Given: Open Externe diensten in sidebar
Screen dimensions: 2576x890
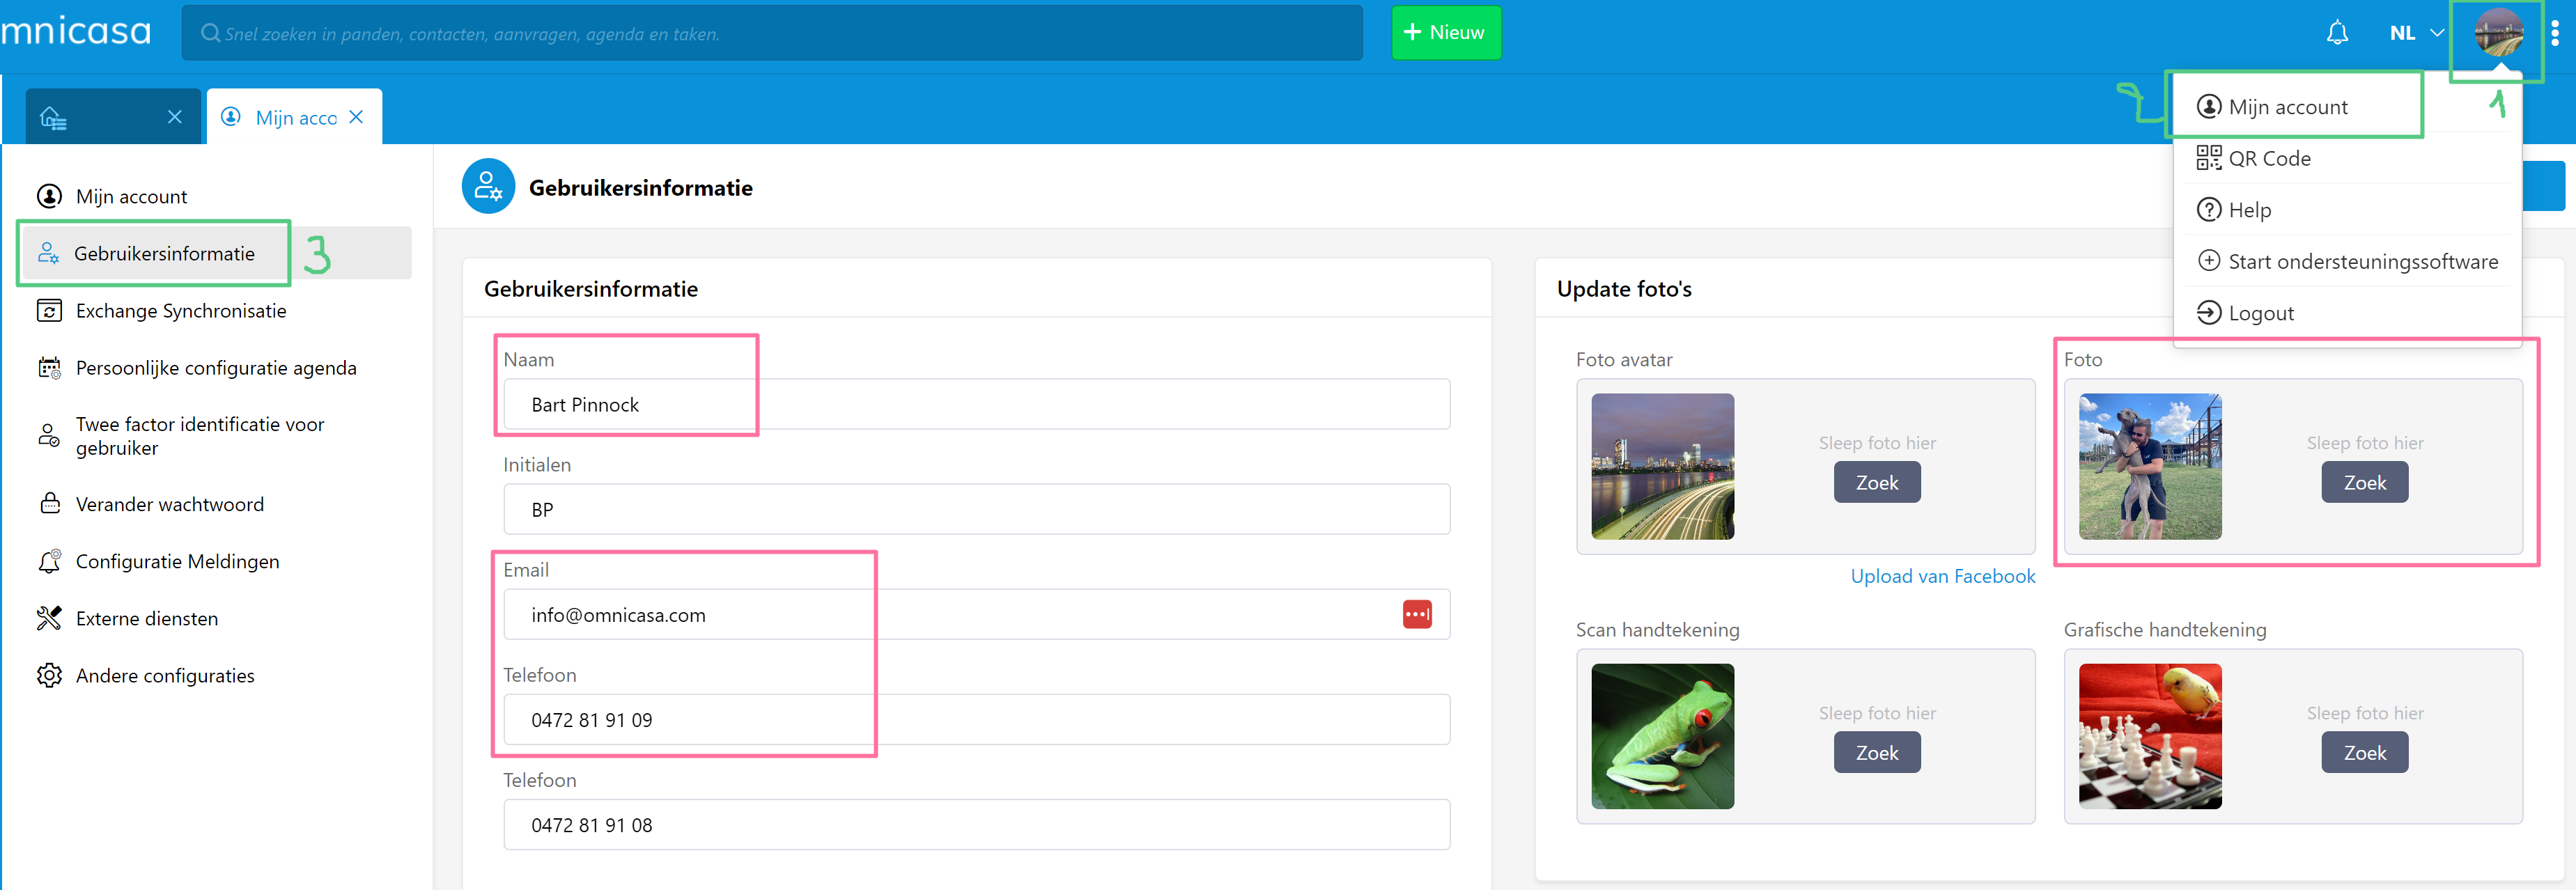Looking at the screenshot, I should point(147,618).
